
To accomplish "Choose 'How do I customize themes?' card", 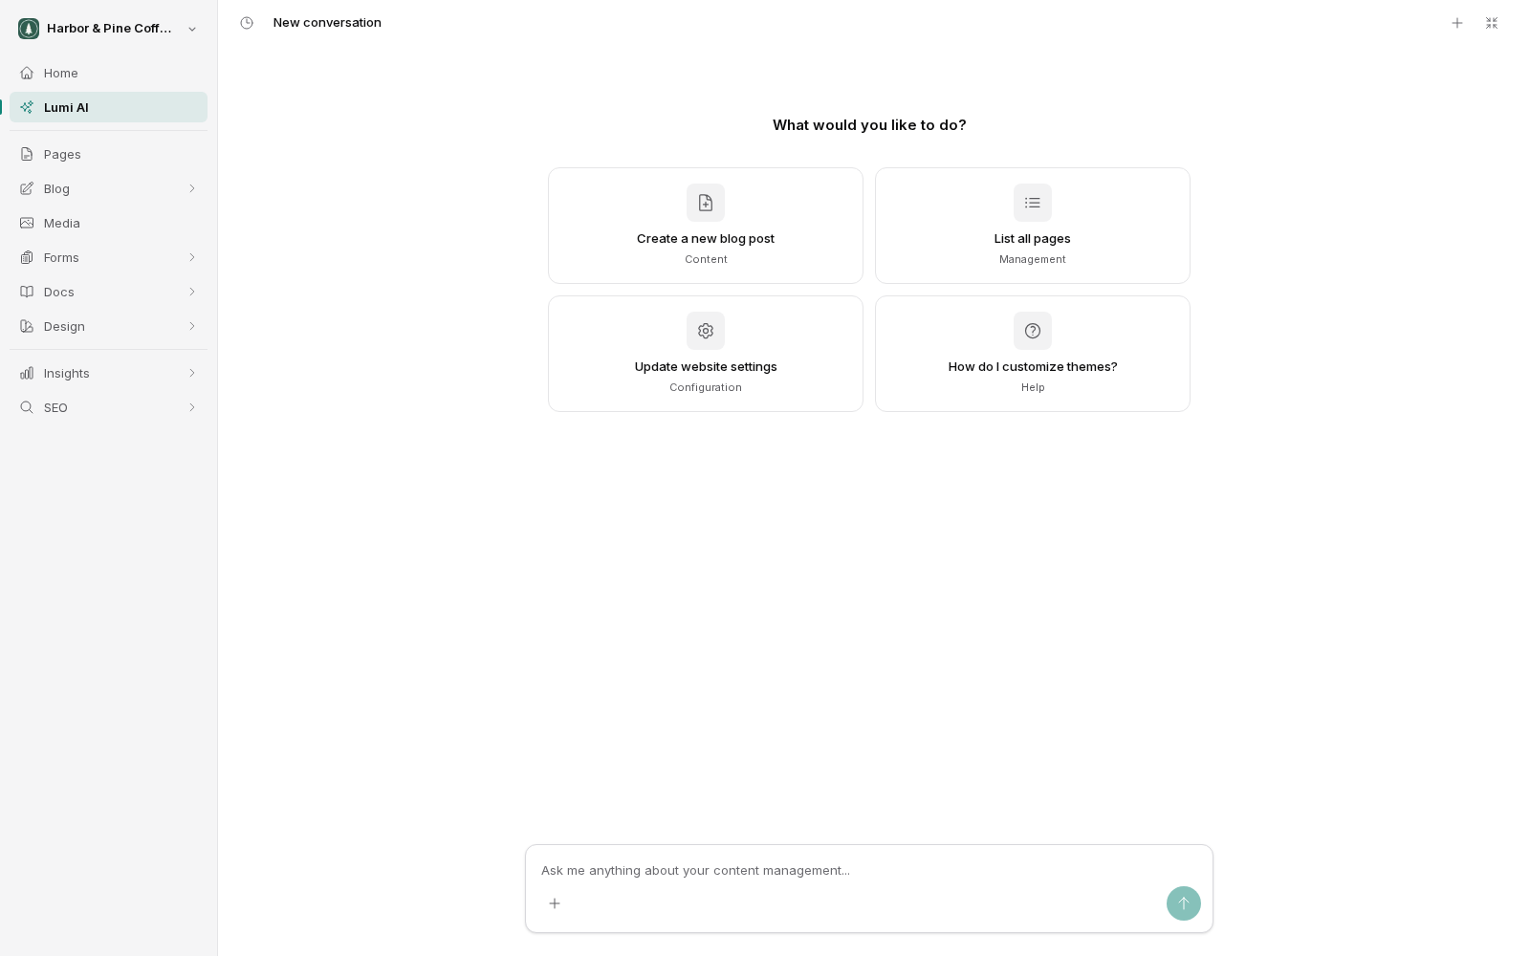I will click(x=1033, y=354).
